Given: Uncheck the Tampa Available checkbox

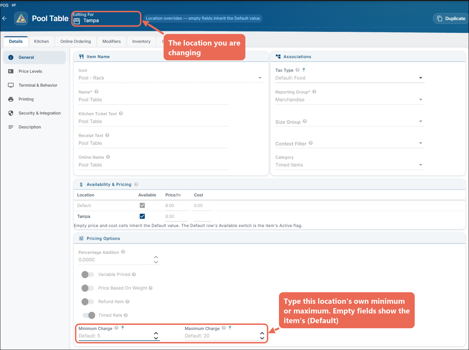Looking at the screenshot, I should (x=142, y=216).
